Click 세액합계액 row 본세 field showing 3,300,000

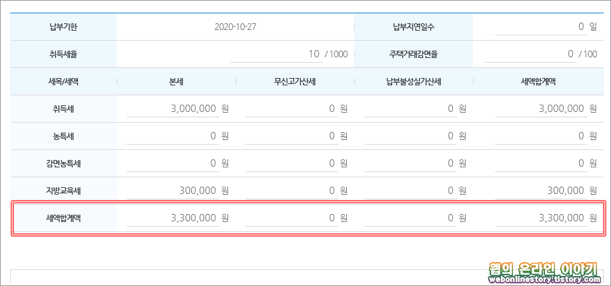173,218
